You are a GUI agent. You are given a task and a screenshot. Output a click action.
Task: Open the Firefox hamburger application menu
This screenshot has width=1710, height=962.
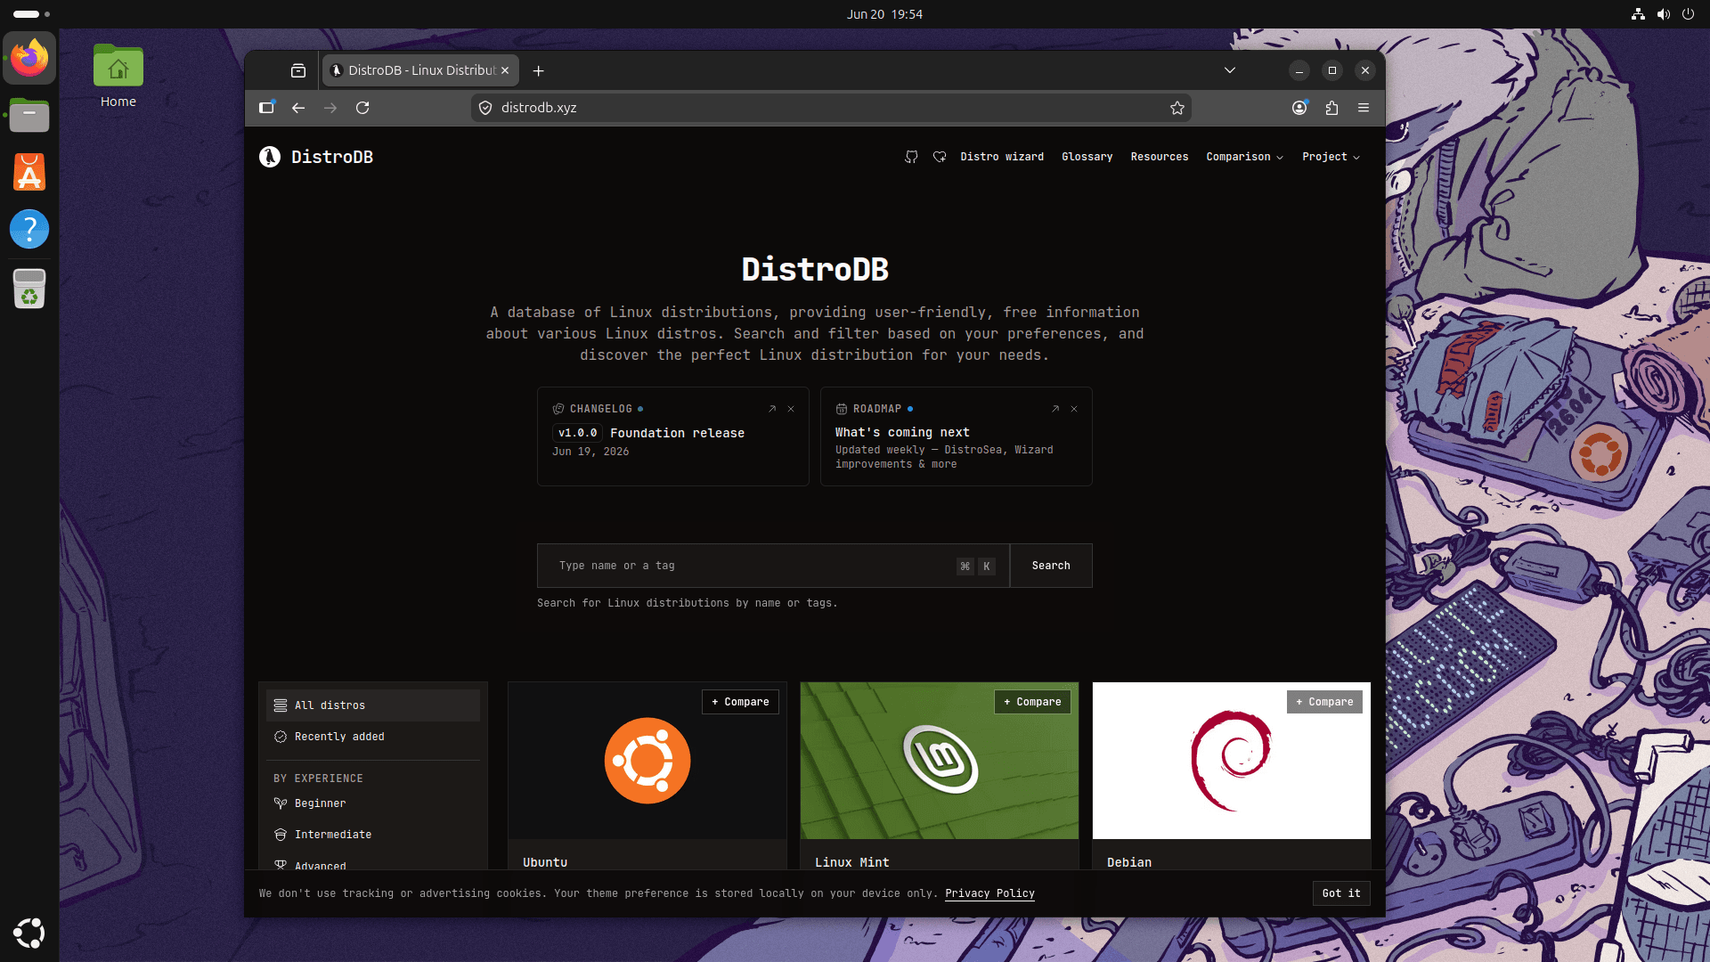click(1364, 108)
